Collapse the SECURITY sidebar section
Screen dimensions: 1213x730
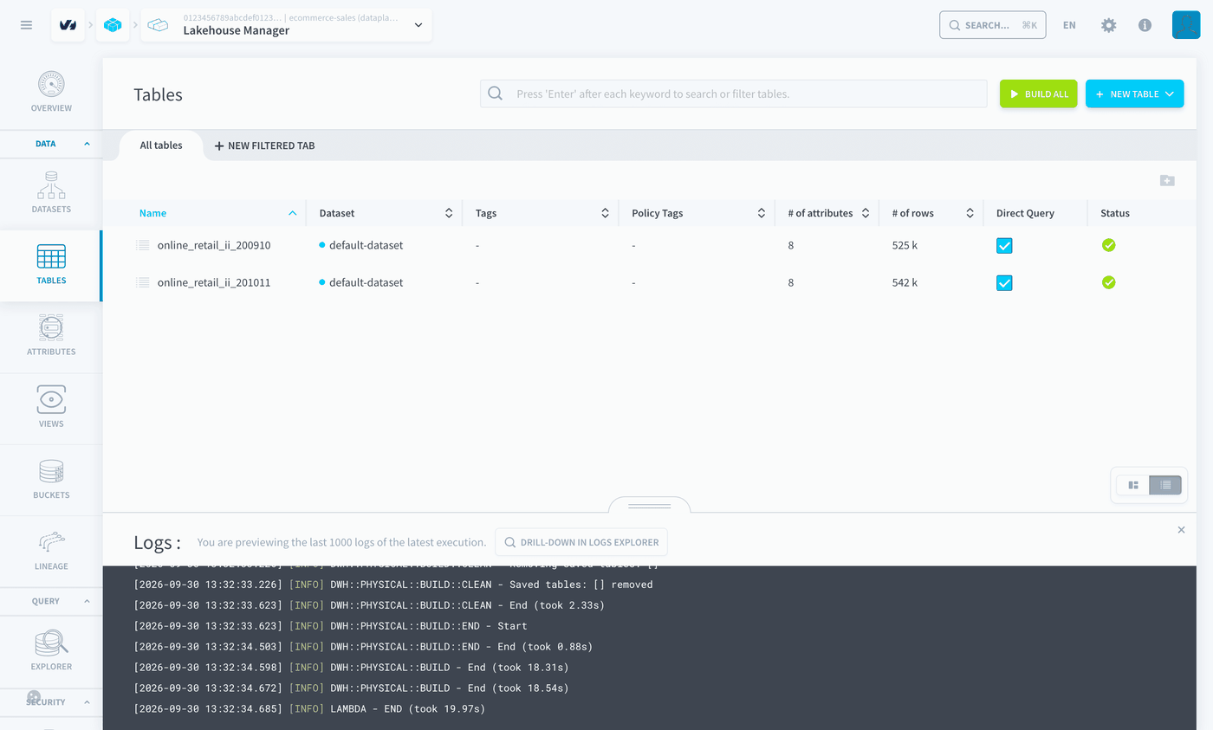(87, 702)
